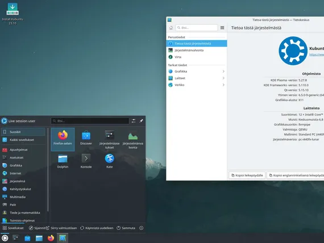Click the Tietokeskus window title icon
324x243 pixels.
(169, 20)
